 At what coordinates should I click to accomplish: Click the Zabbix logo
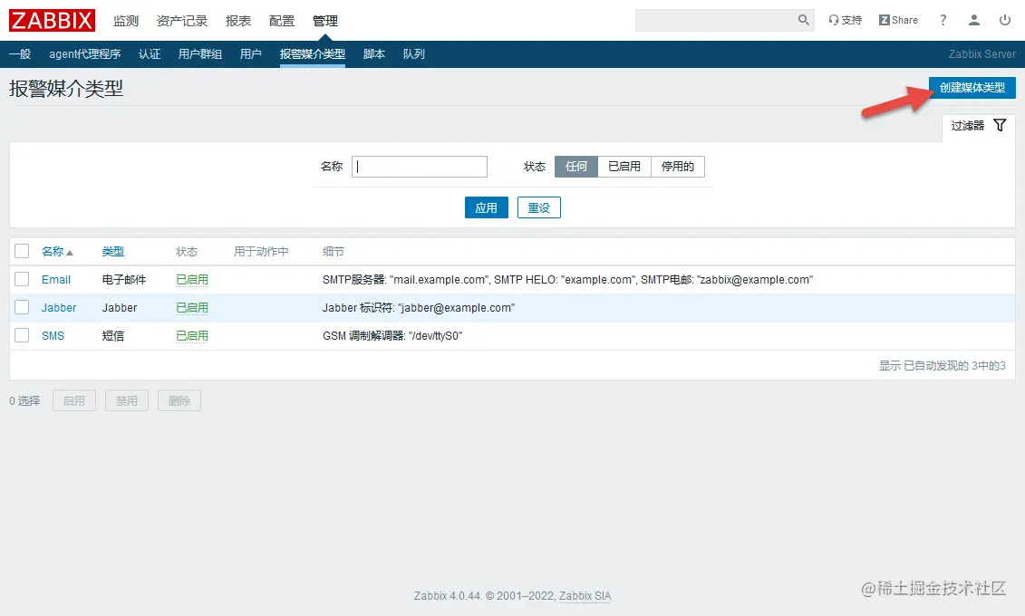click(x=51, y=20)
